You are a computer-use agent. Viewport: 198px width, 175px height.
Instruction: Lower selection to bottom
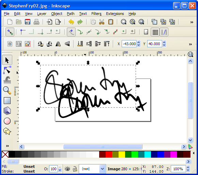(x=80, y=44)
